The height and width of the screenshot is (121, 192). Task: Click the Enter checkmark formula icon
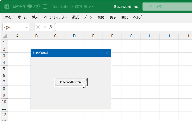pyautogui.click(x=44, y=27)
